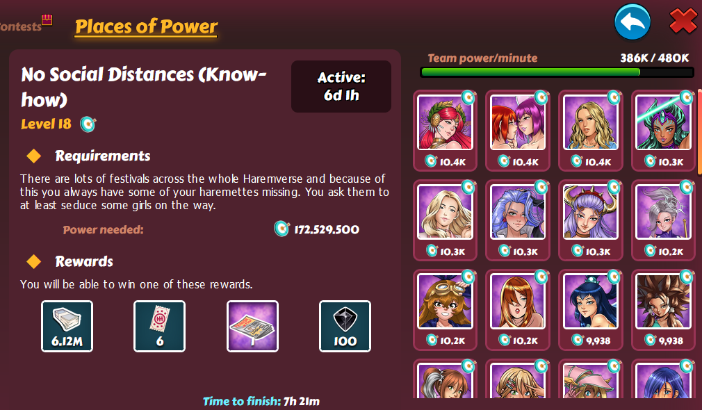Click the Power needed know-how icon
Screen dimensions: 702x410
tap(281, 229)
